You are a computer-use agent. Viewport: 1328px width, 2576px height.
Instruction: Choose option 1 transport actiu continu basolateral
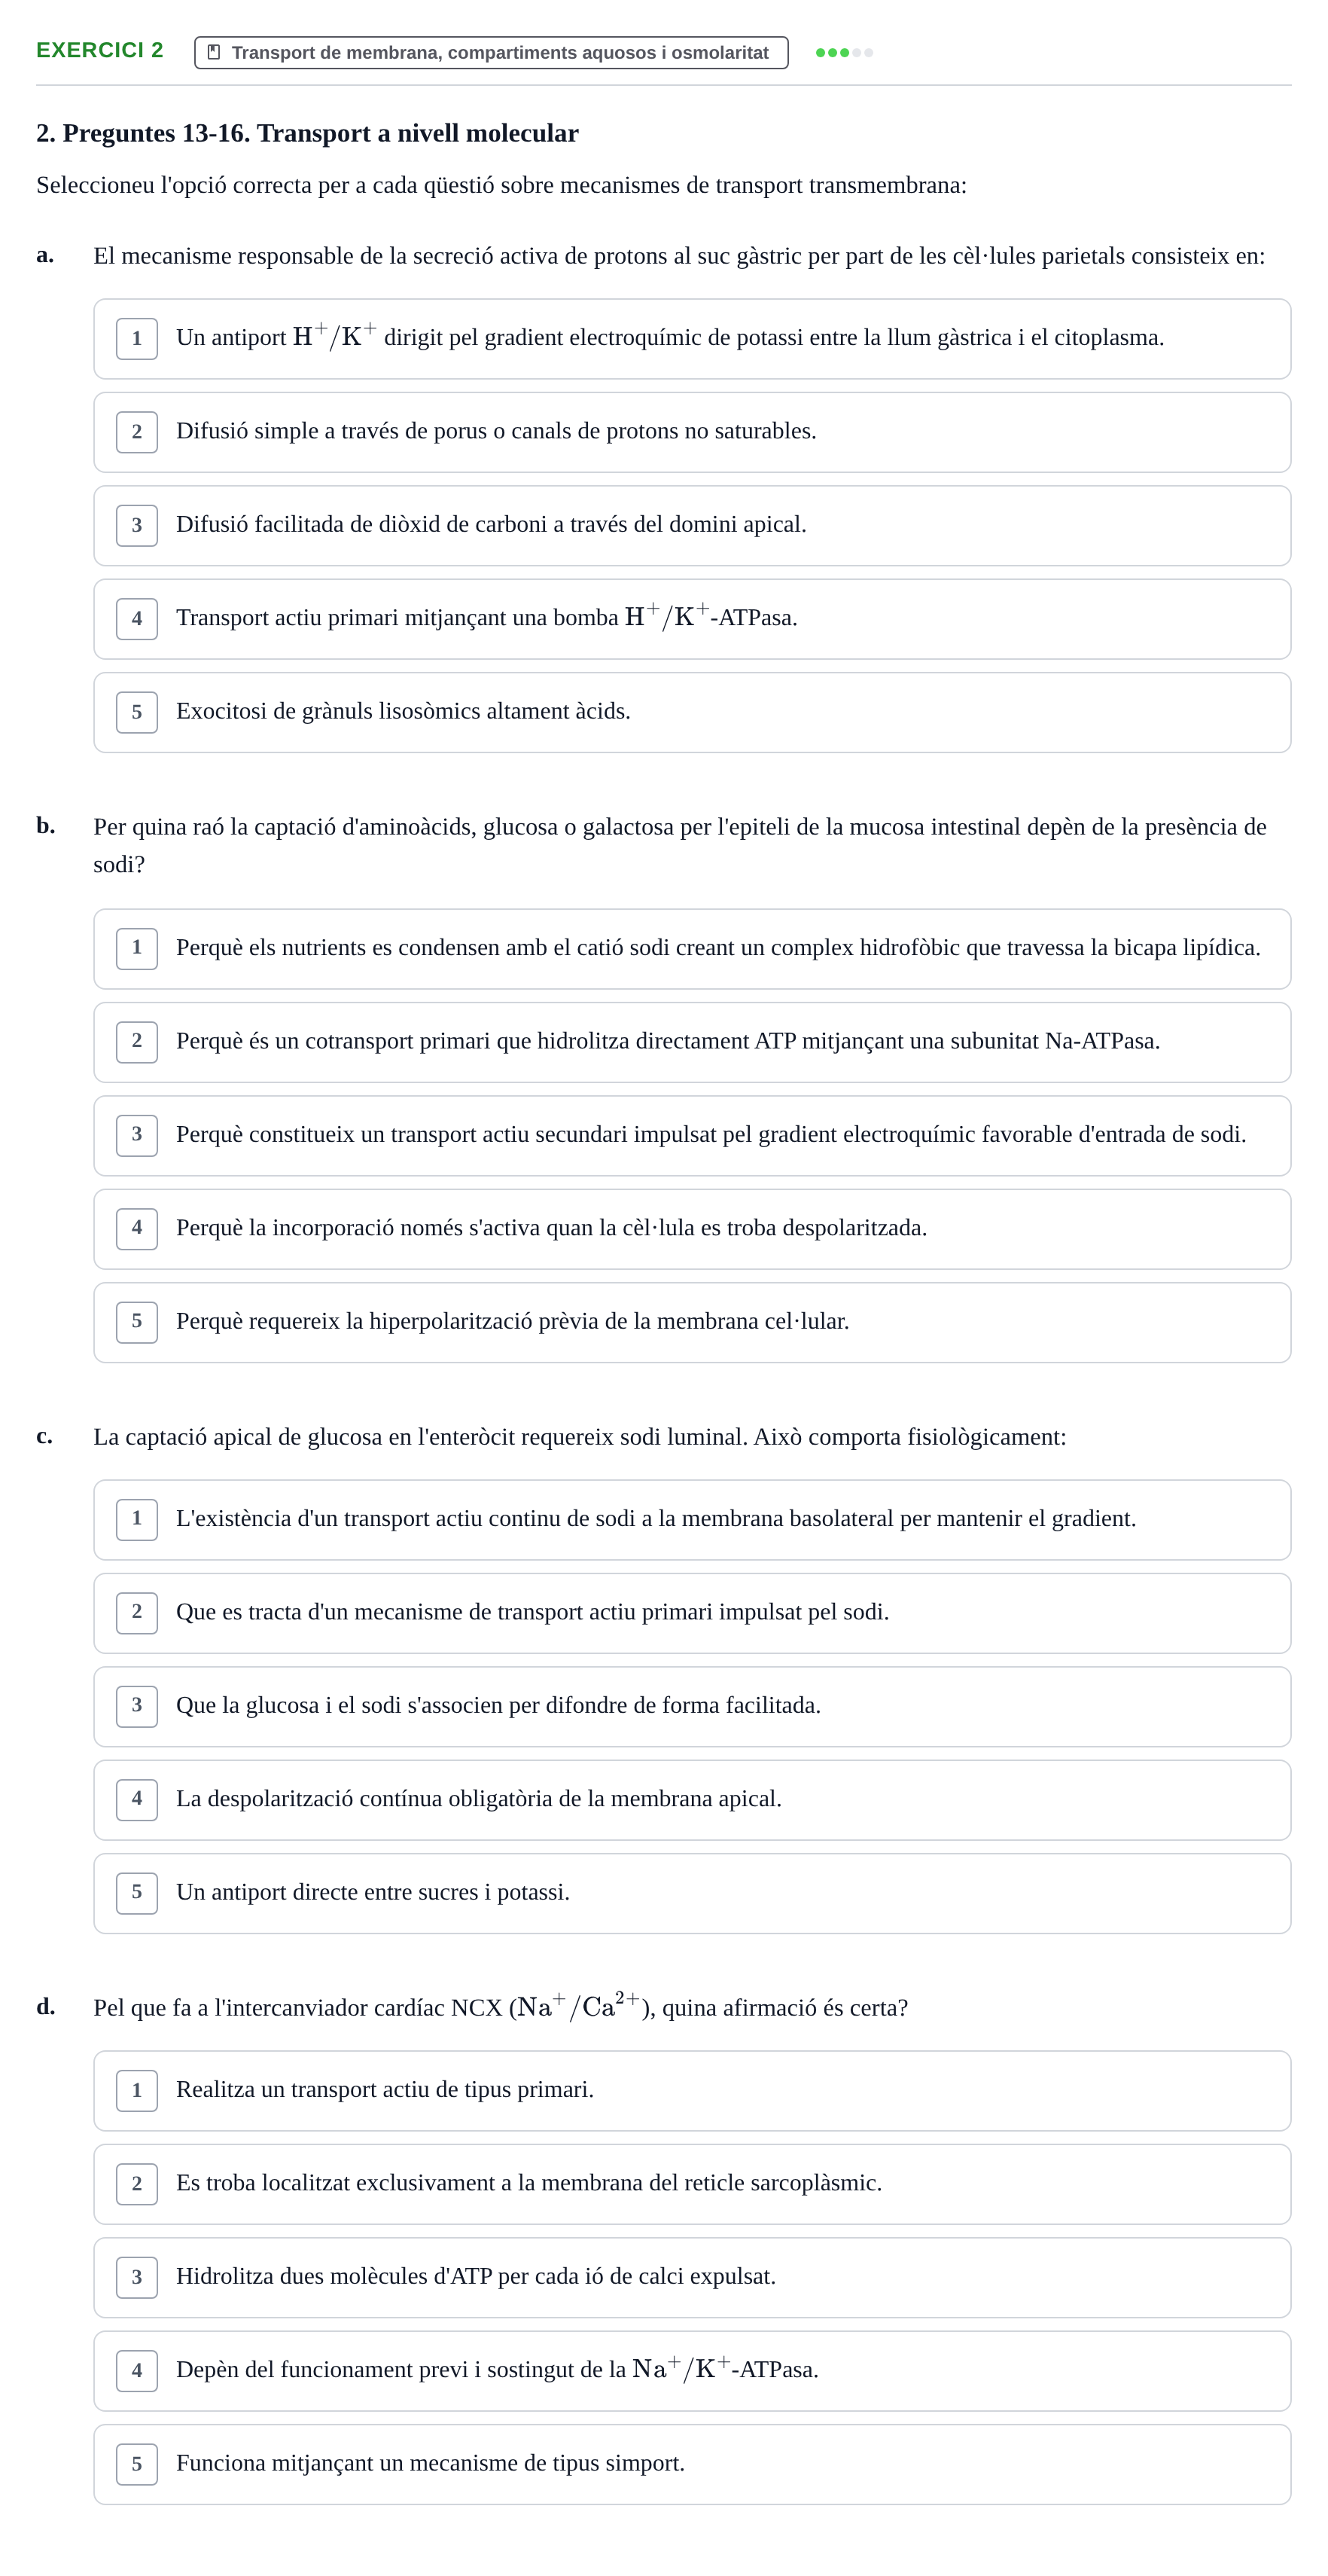pyautogui.click(x=692, y=1520)
